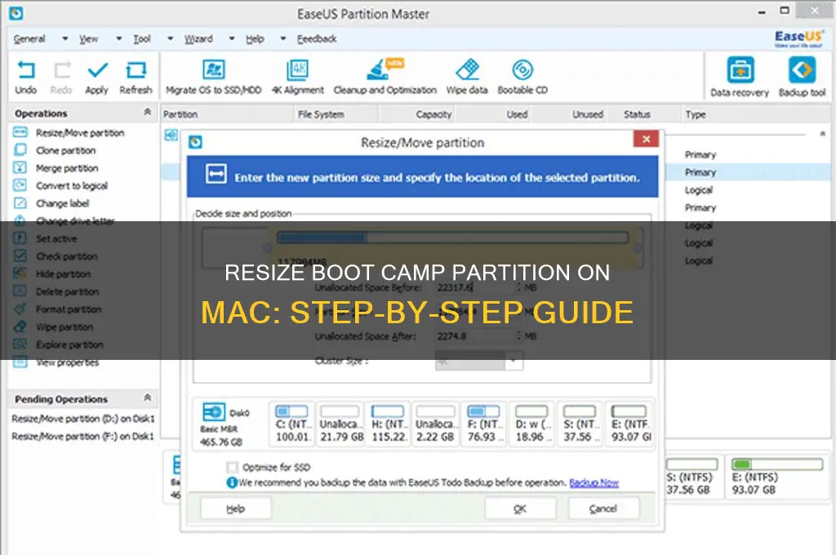The image size is (836, 555).
Task: Click the Redo toolbar icon
Action: 61,78
